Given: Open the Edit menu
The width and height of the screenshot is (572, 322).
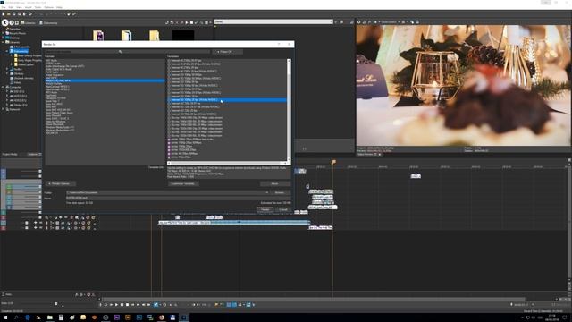Looking at the screenshot, I should 11,7.
